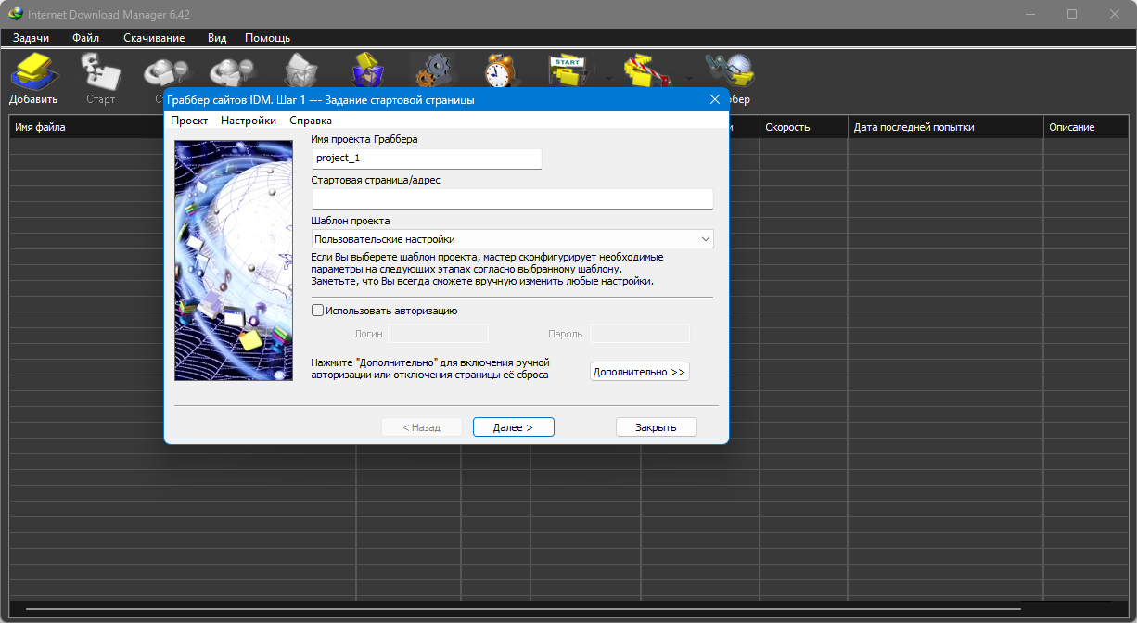The height and width of the screenshot is (623, 1137).
Task: Open the Проект menu in Grabber dialog
Action: coord(189,121)
